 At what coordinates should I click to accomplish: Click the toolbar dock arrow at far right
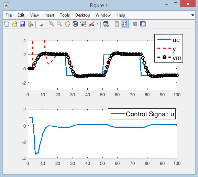click(192, 15)
